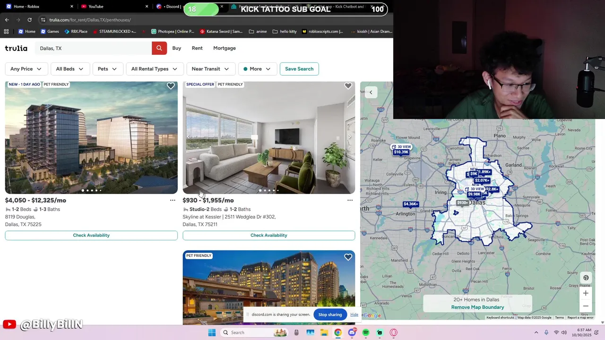Open the 8119 Douglas listing photo

tap(91, 137)
